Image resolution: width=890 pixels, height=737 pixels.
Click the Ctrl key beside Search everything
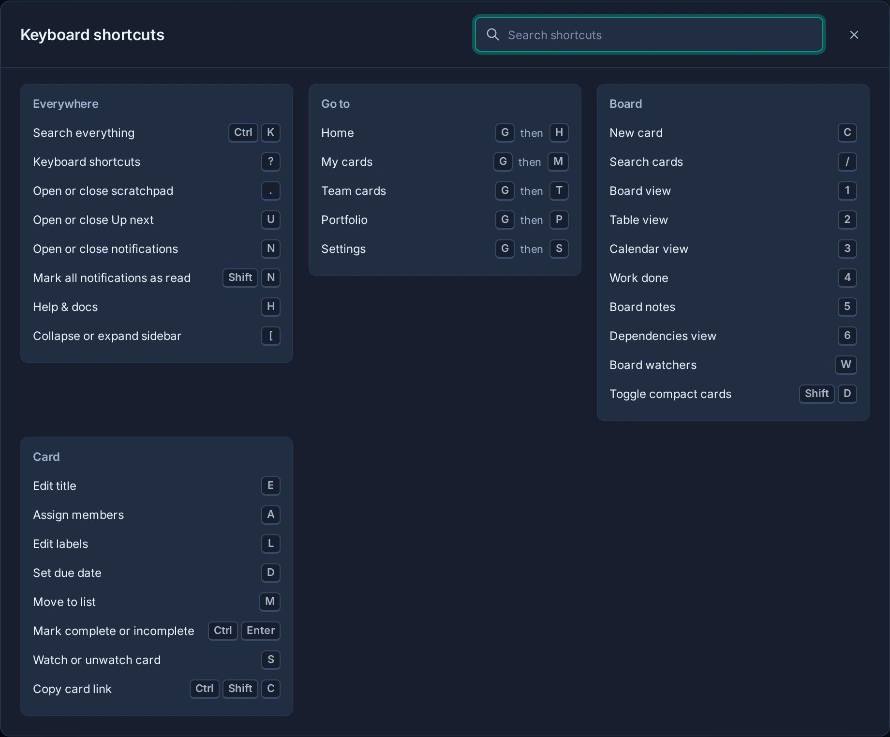(243, 133)
